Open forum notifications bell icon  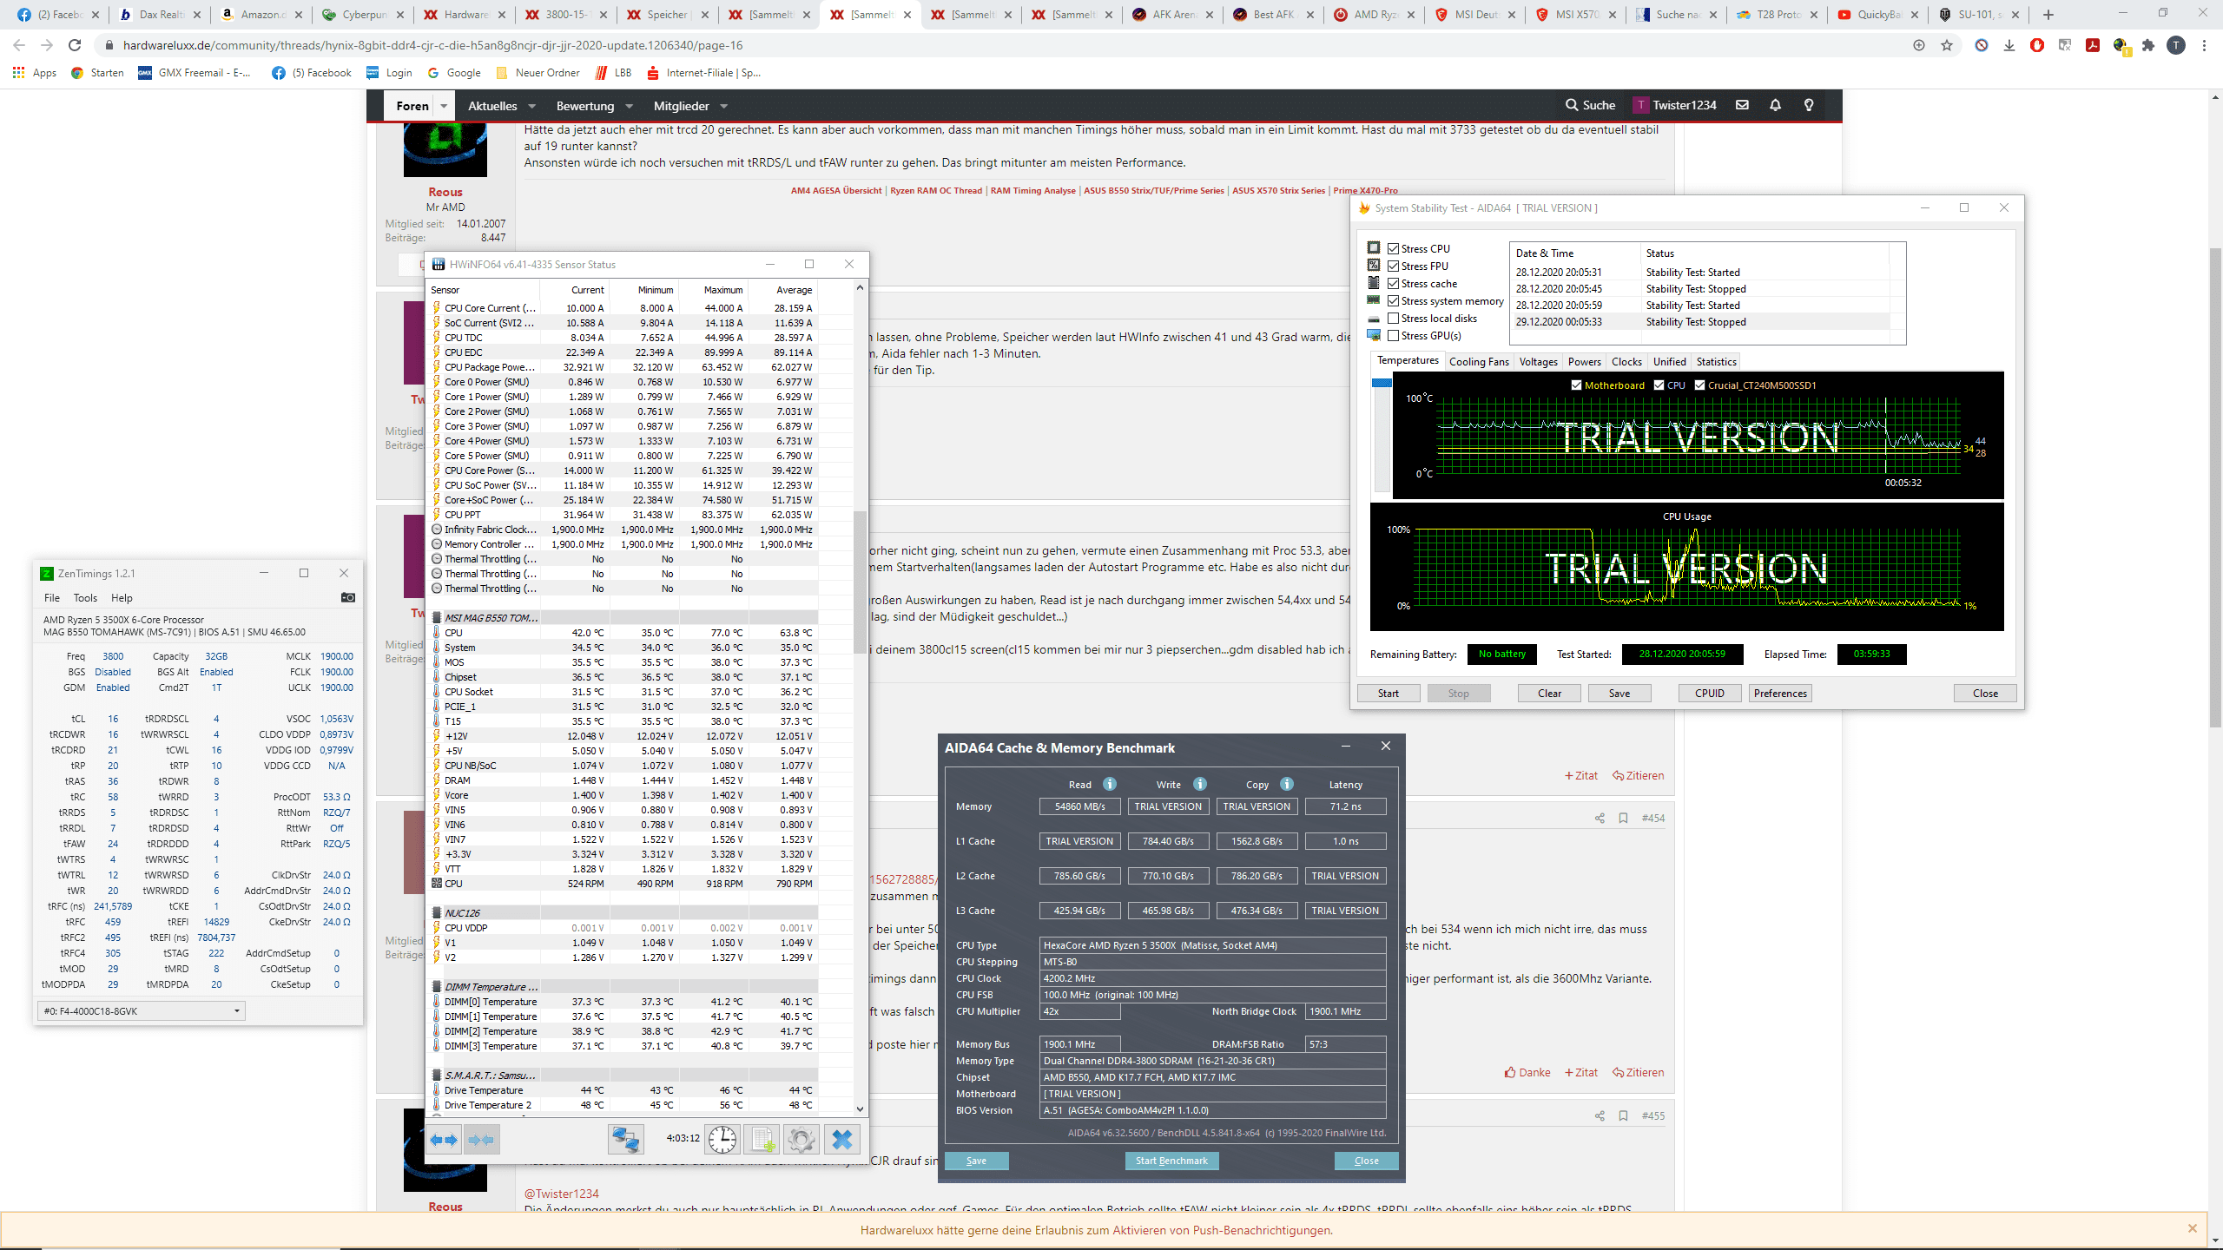[x=1775, y=105]
